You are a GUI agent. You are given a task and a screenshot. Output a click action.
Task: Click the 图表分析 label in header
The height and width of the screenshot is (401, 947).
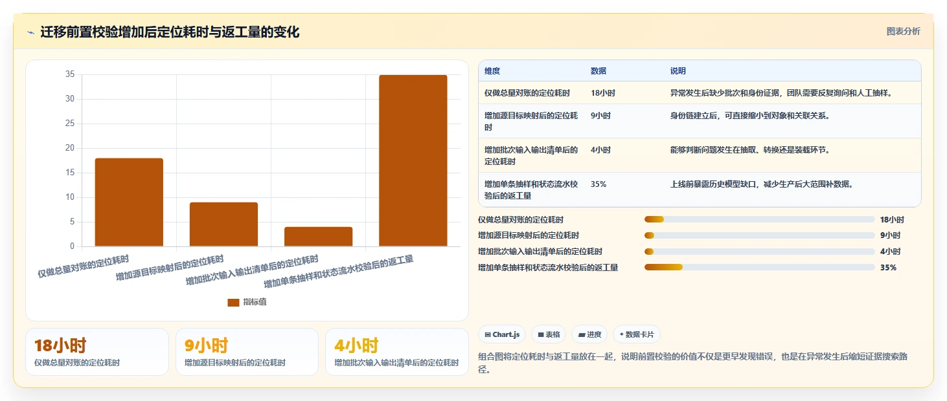click(903, 31)
